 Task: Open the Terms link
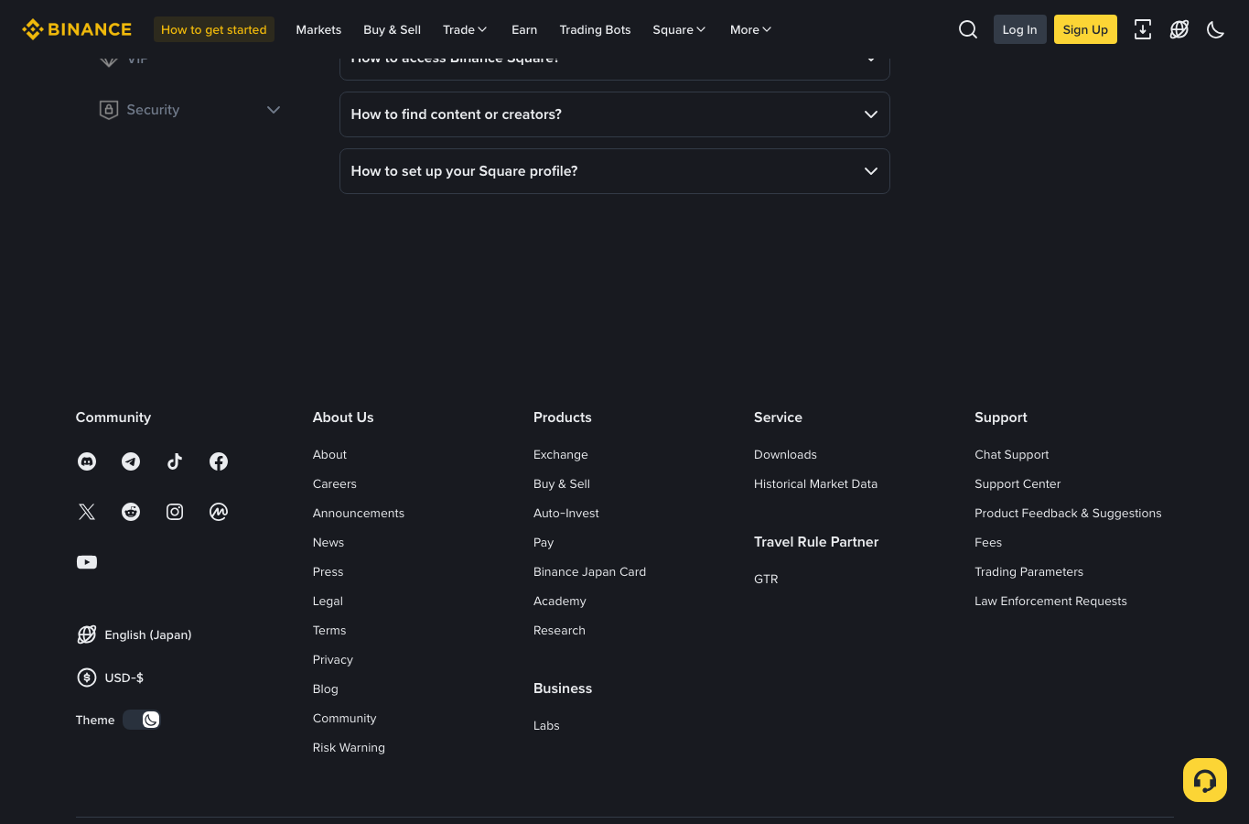[x=329, y=630]
